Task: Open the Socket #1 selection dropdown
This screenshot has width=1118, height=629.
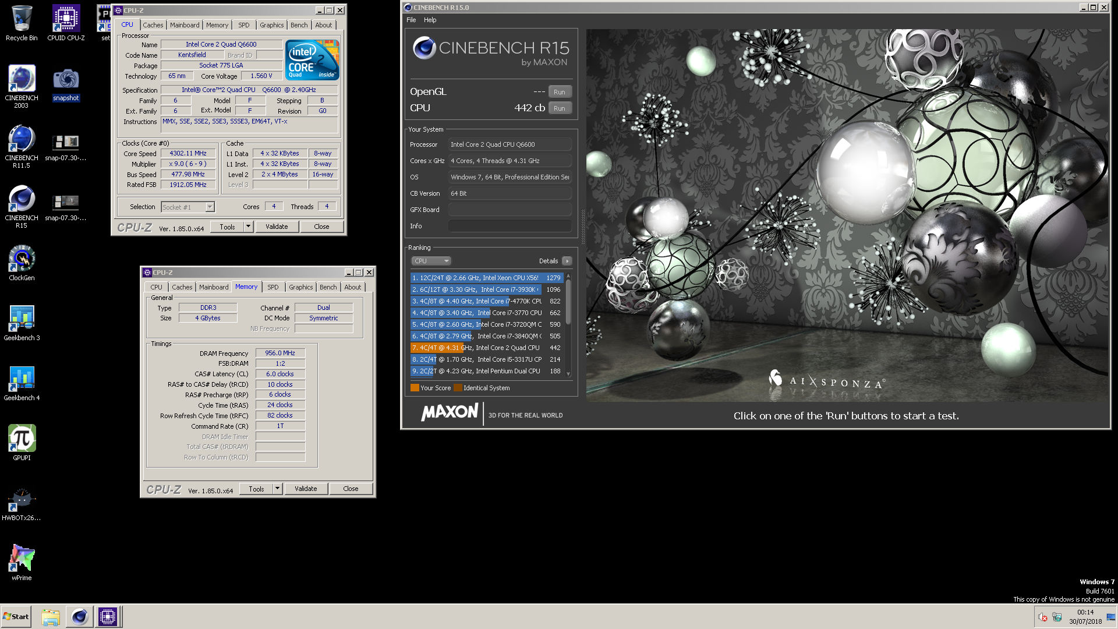Action: [187, 207]
